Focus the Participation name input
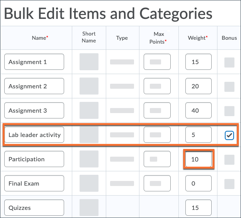The height and width of the screenshot is (218, 241). point(34,159)
